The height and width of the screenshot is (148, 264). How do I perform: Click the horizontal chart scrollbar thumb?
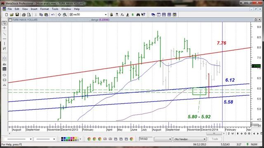214,134
